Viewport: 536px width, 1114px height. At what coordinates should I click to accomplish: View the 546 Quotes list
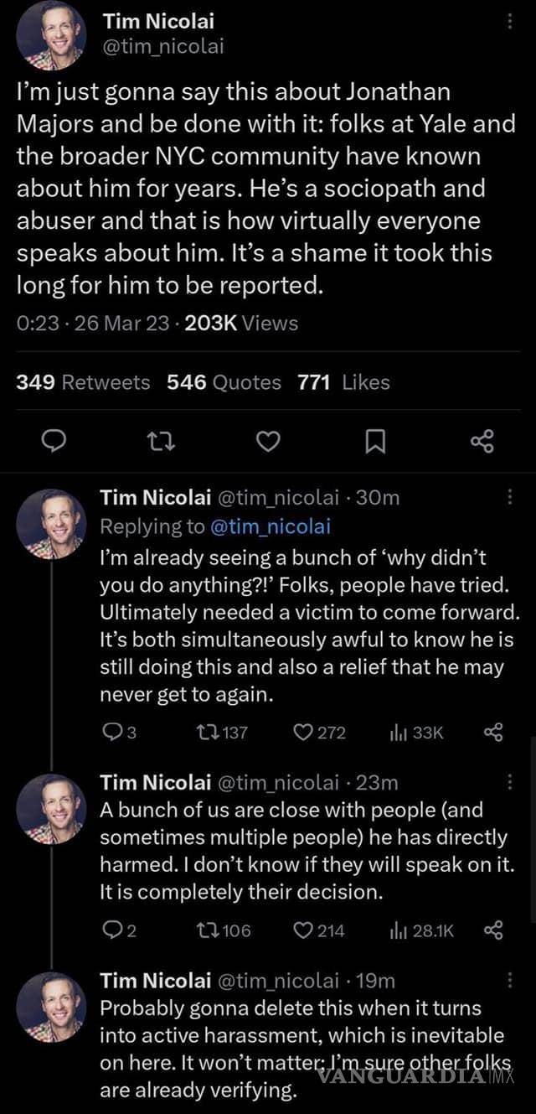224,382
